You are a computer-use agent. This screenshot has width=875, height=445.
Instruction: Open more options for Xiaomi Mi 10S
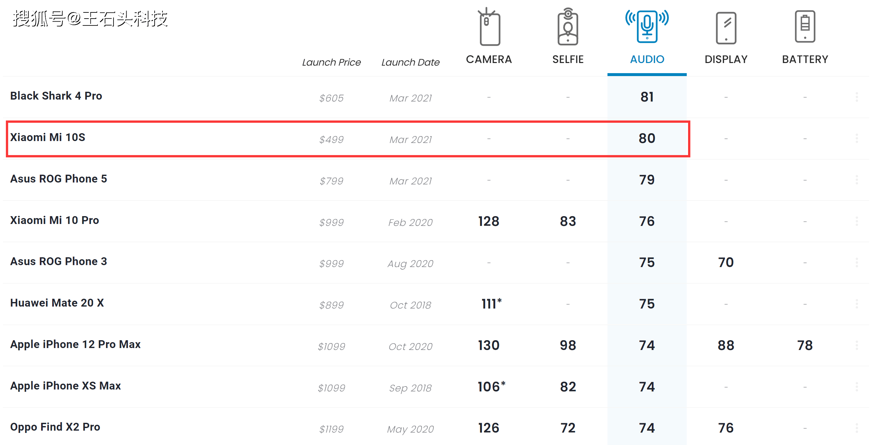click(857, 138)
